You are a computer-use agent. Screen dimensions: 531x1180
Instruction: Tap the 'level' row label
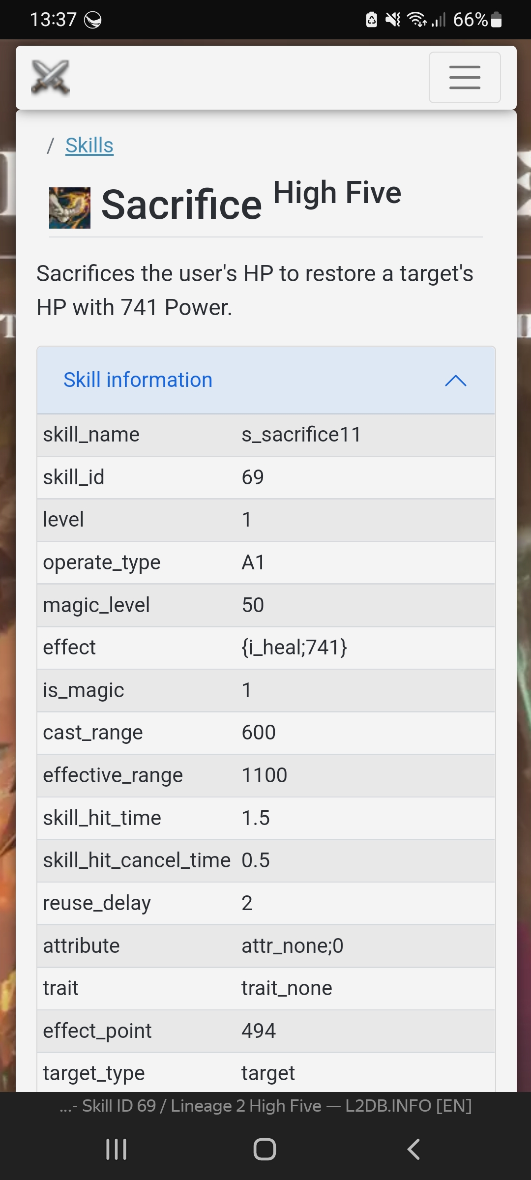63,520
